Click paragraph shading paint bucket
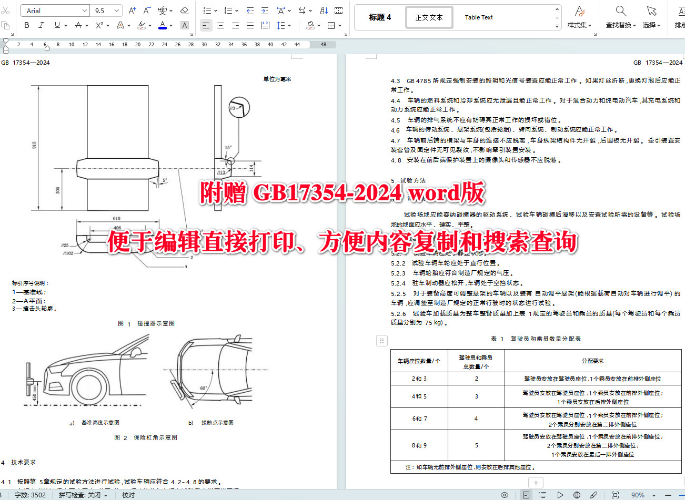The height and width of the screenshot is (500, 685). (310, 25)
